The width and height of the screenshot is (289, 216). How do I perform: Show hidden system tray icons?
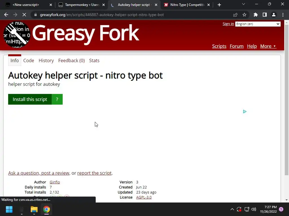click(x=232, y=209)
